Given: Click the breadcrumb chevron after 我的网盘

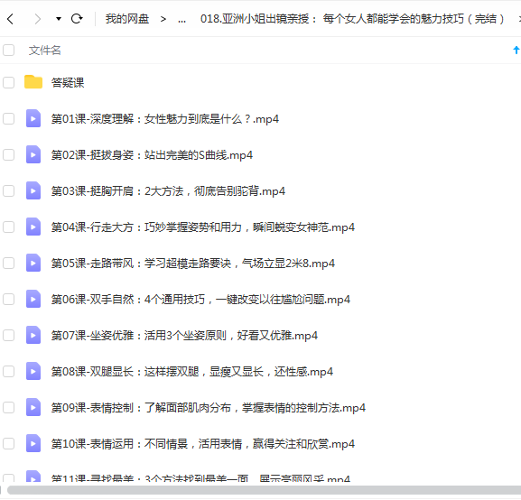Looking at the screenshot, I should (163, 19).
